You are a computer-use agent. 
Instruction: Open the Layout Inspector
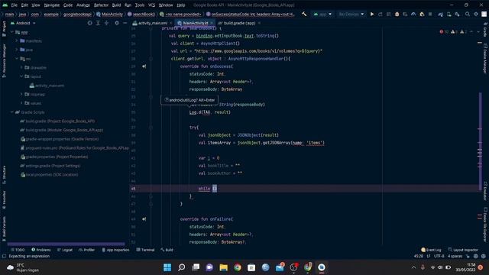(x=463, y=250)
